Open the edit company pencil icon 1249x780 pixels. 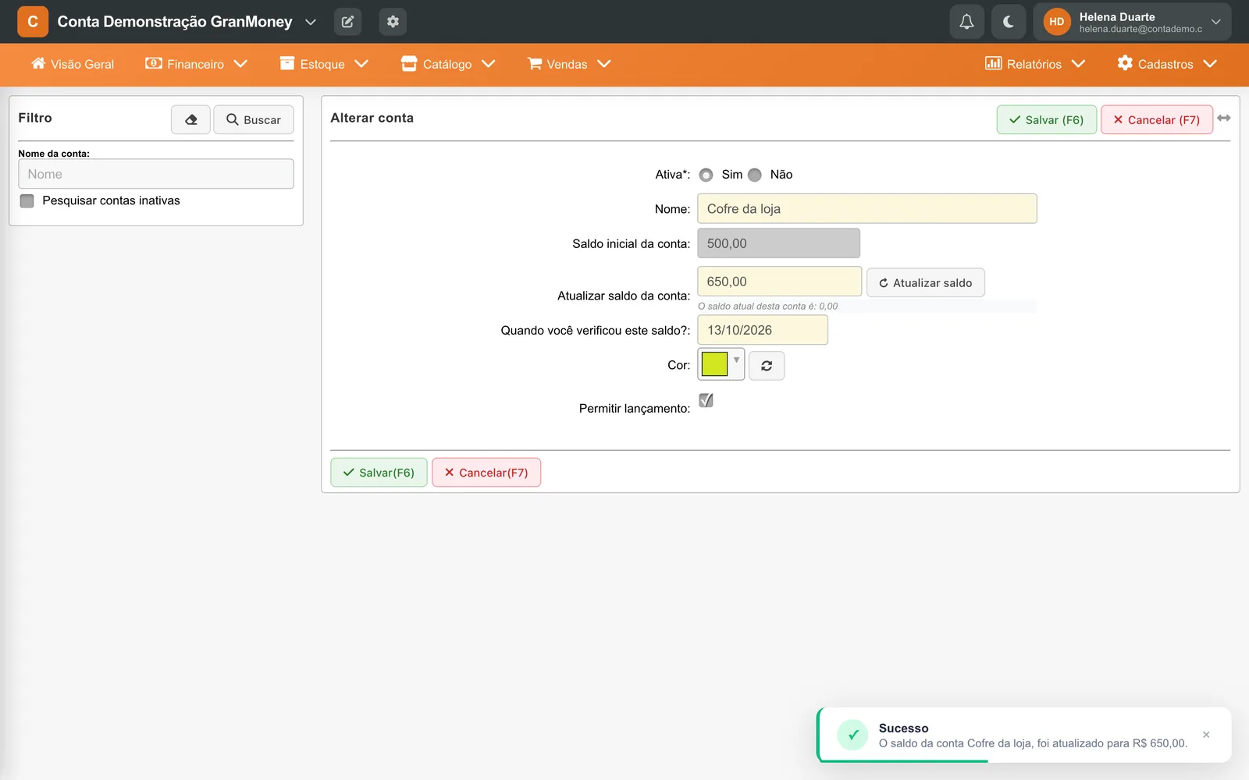pyautogui.click(x=347, y=22)
